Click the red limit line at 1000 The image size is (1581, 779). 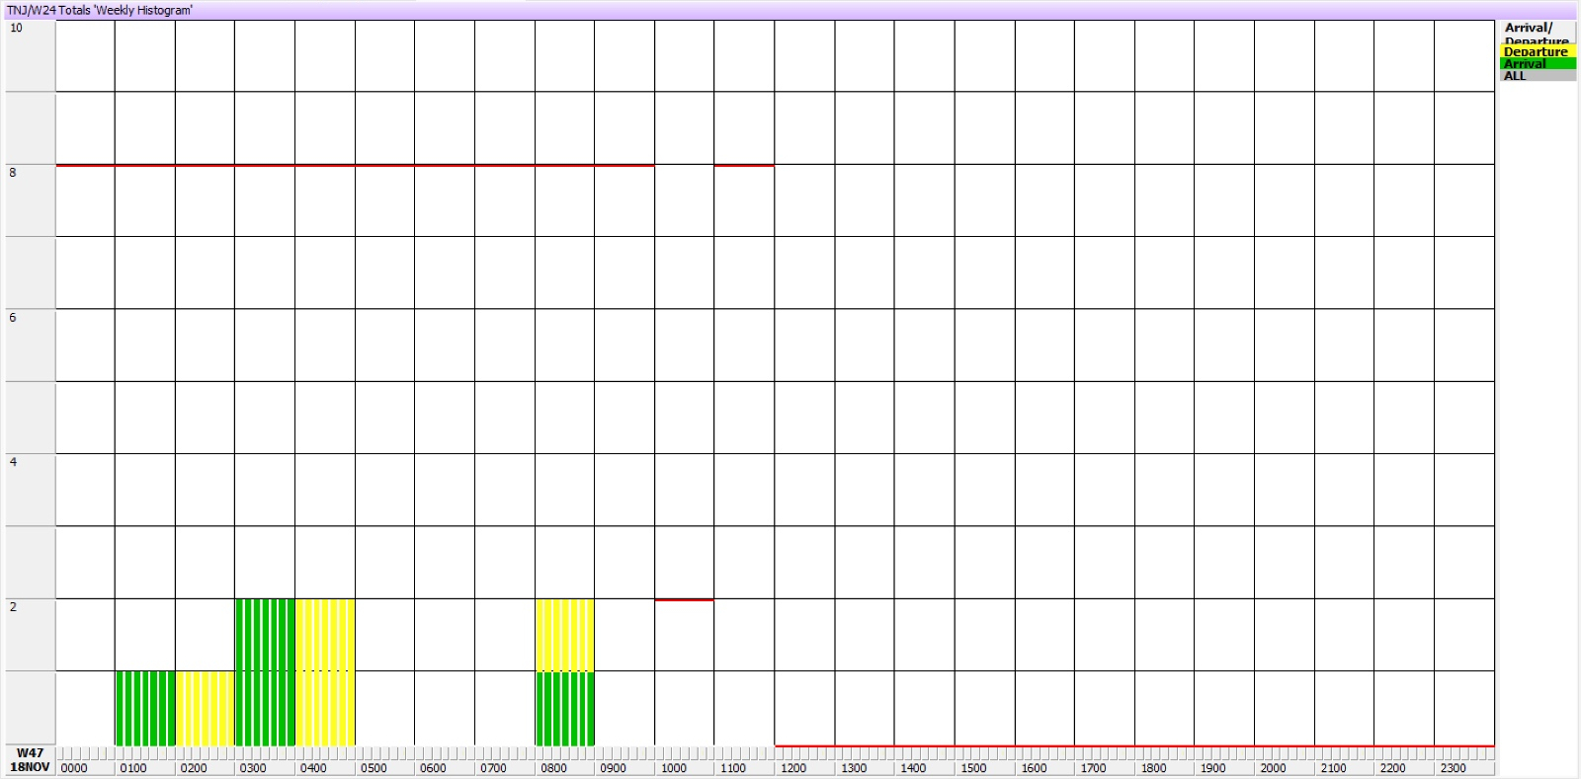(x=684, y=599)
